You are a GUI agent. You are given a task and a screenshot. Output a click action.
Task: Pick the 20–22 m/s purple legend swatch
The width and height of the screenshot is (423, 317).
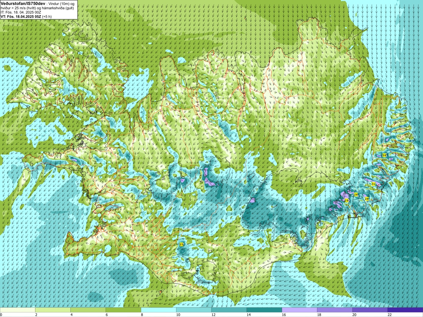370,310
